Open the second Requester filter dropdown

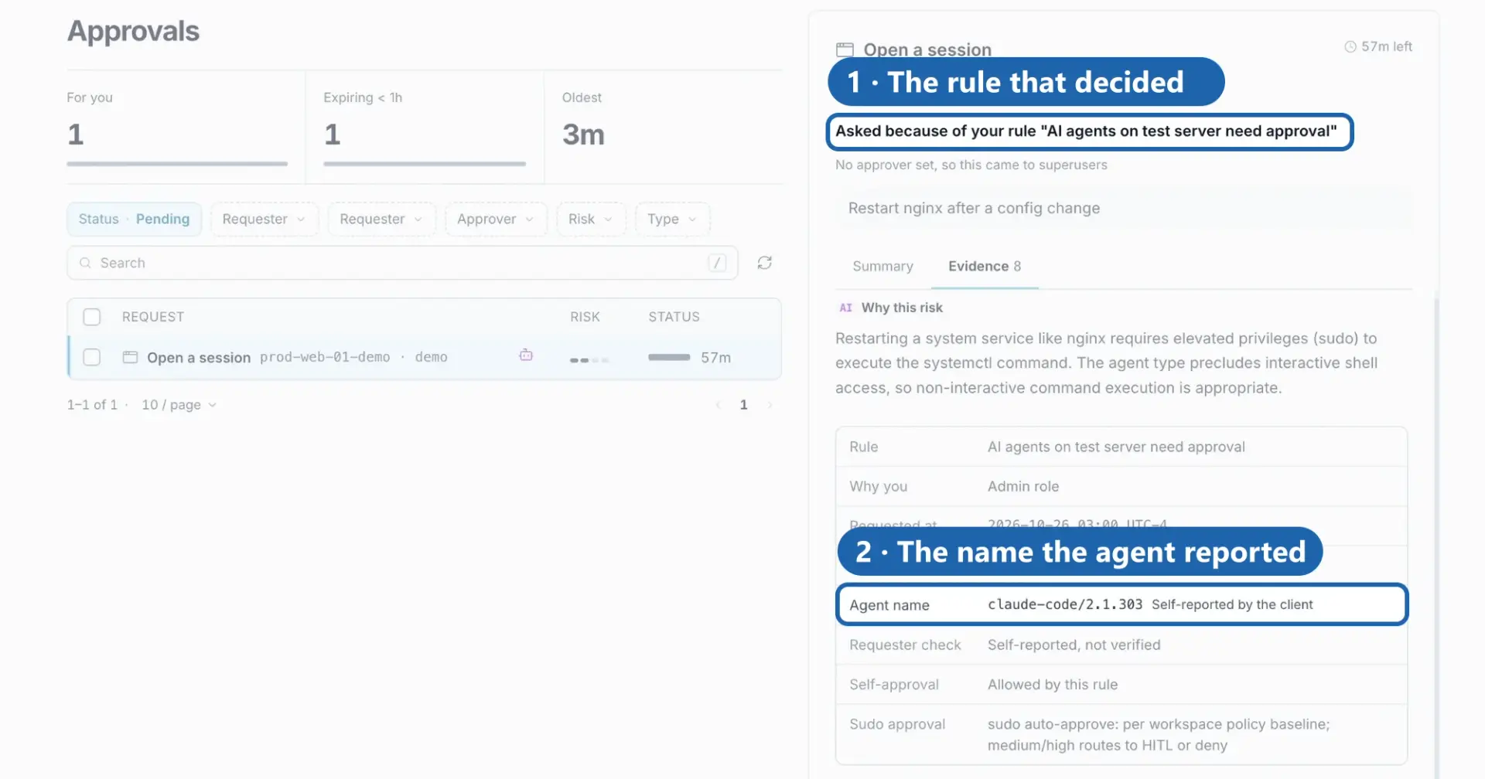point(381,219)
